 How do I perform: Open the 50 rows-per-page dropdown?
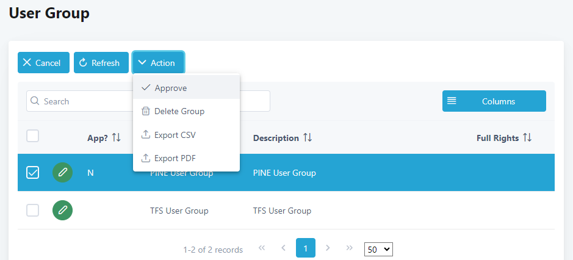click(x=378, y=250)
